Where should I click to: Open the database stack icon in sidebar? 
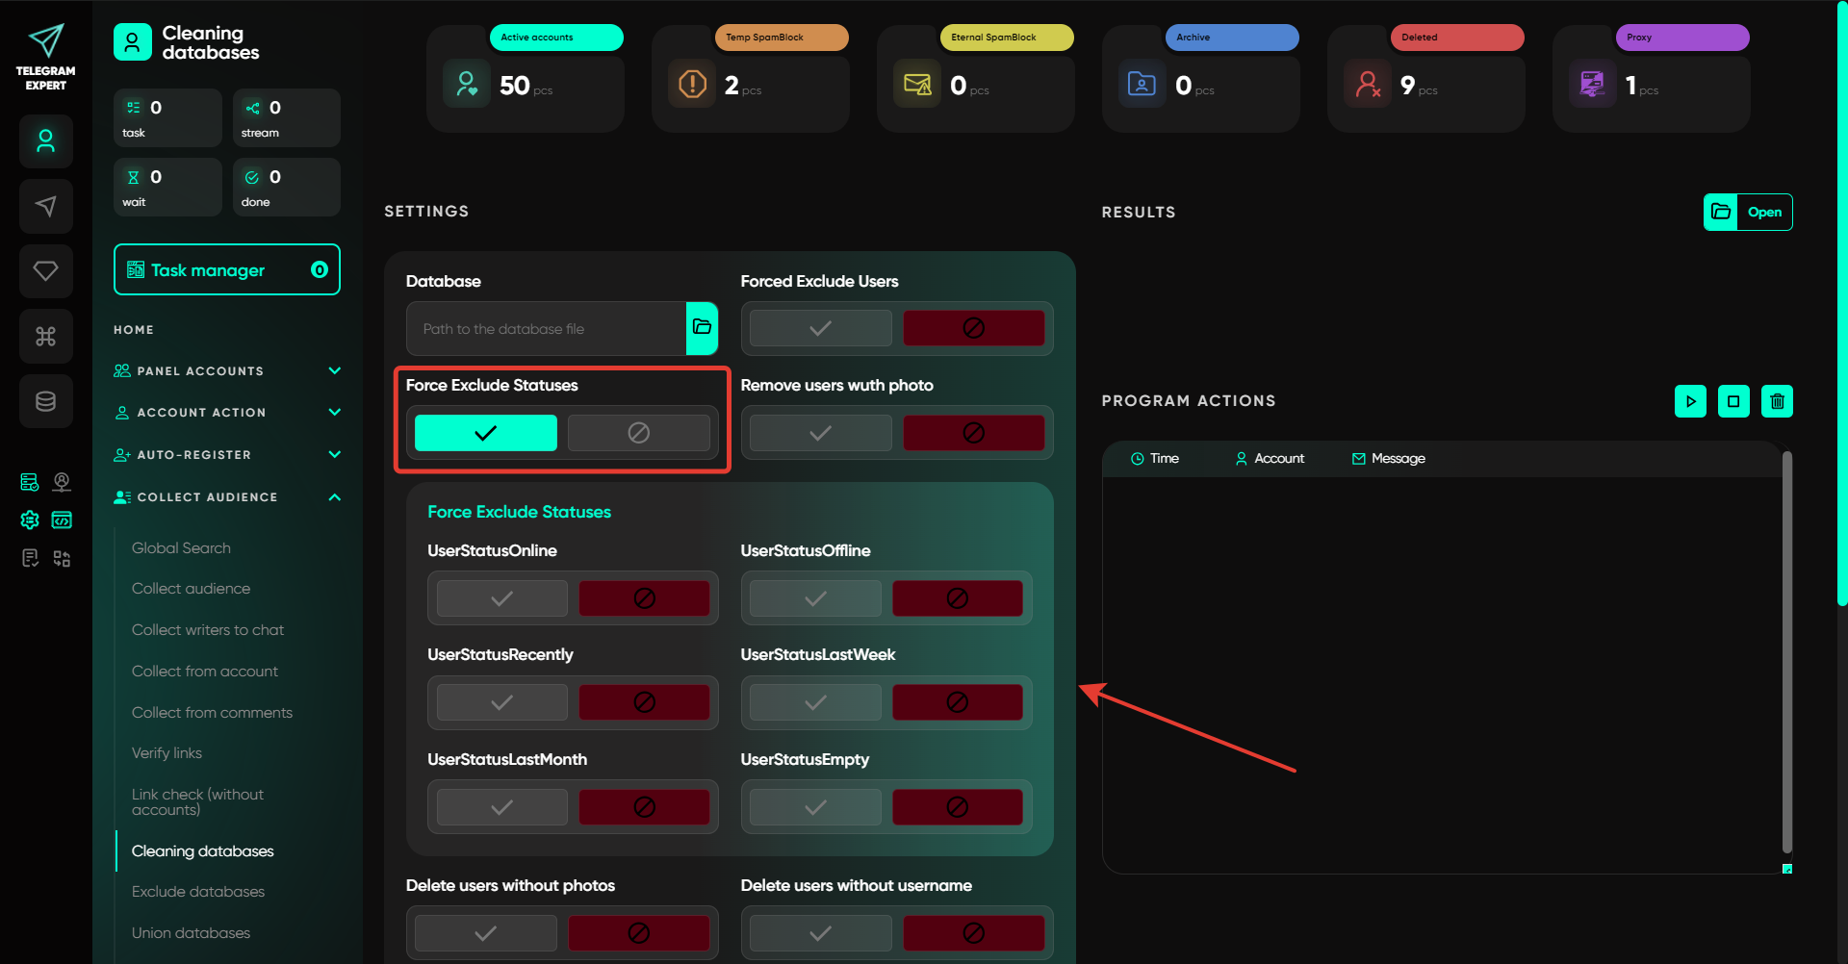(45, 401)
